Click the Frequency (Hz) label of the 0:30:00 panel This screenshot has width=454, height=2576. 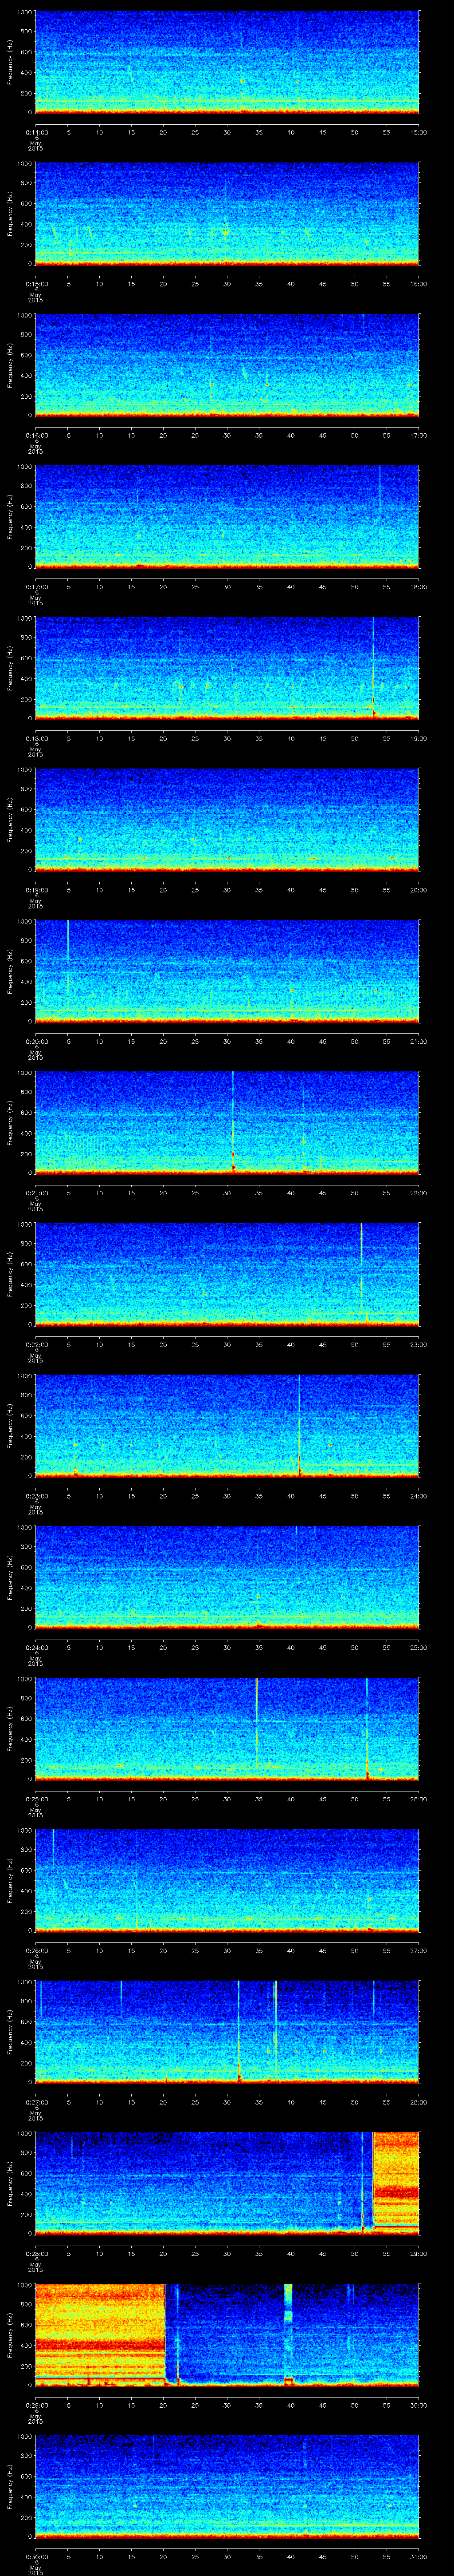click(x=11, y=2486)
